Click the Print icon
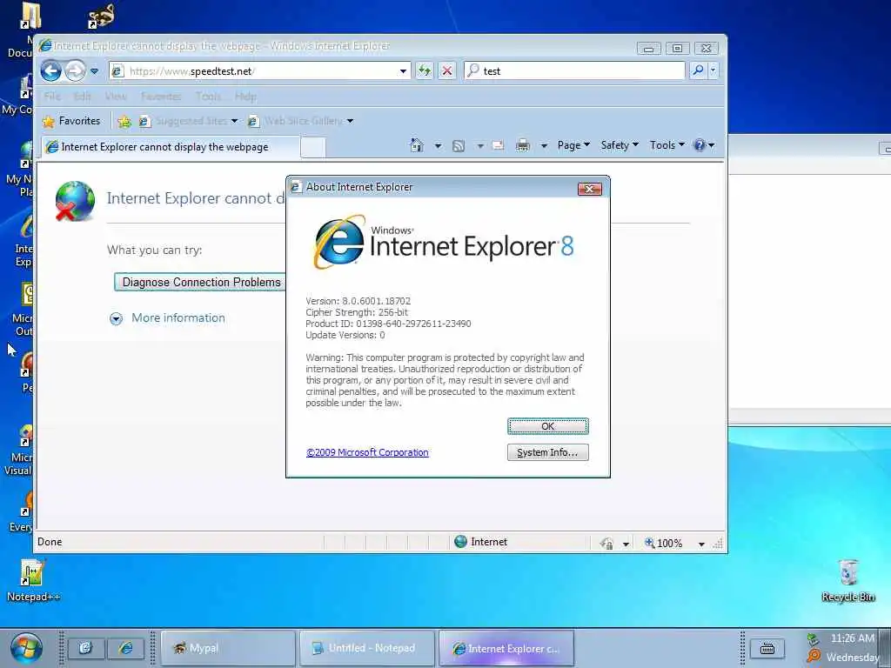Viewport: 891px width, 668px height. pos(523,146)
